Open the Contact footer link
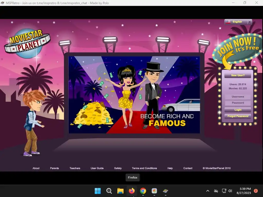 [x=188, y=168]
